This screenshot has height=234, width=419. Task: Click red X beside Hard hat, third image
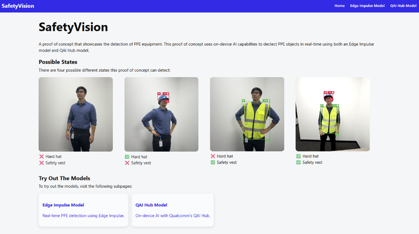tap(213, 156)
